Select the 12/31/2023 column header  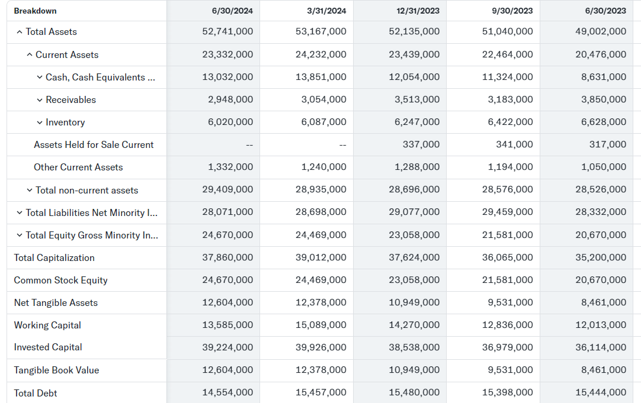418,11
